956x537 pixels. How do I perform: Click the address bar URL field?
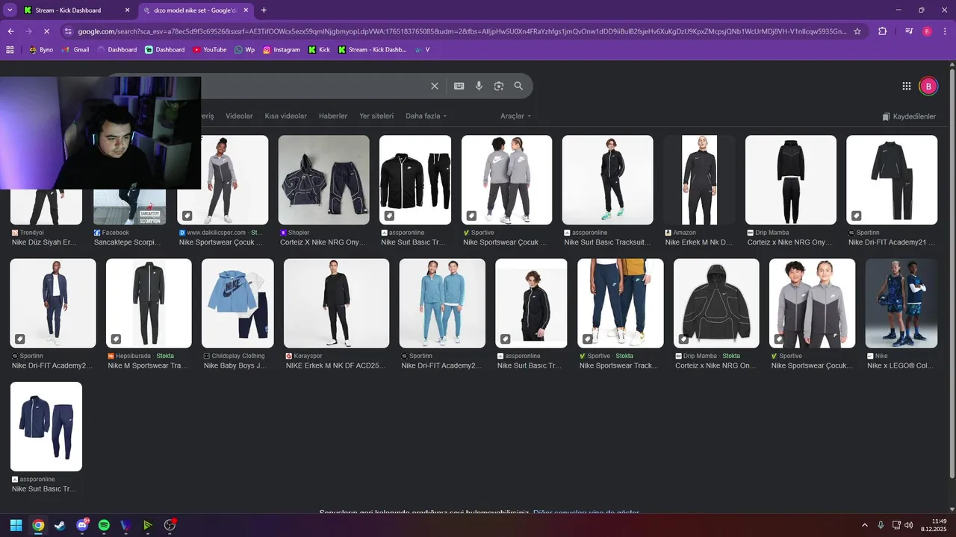[462, 31]
